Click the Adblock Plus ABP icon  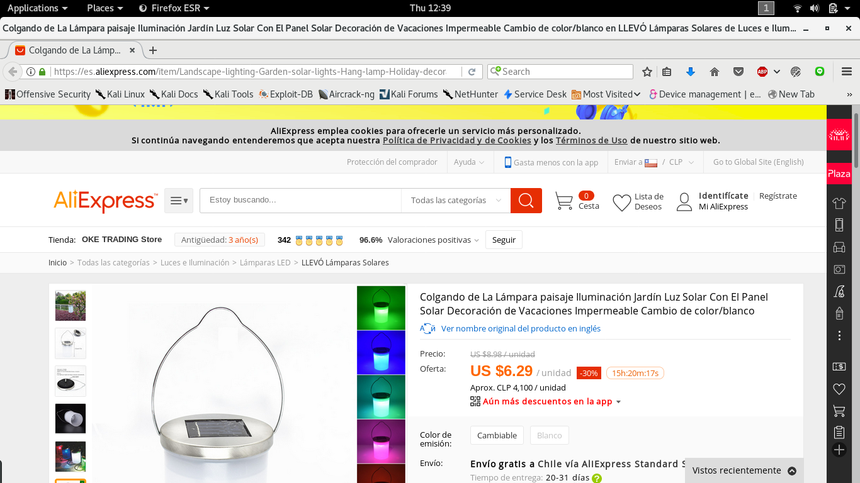click(x=762, y=72)
